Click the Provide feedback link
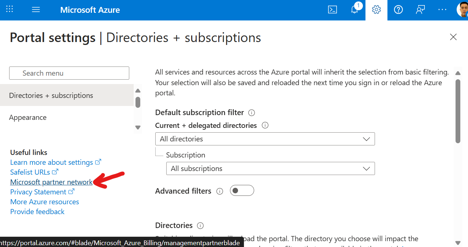Screen dimensions: 468x247 pyautogui.click(x=37, y=212)
